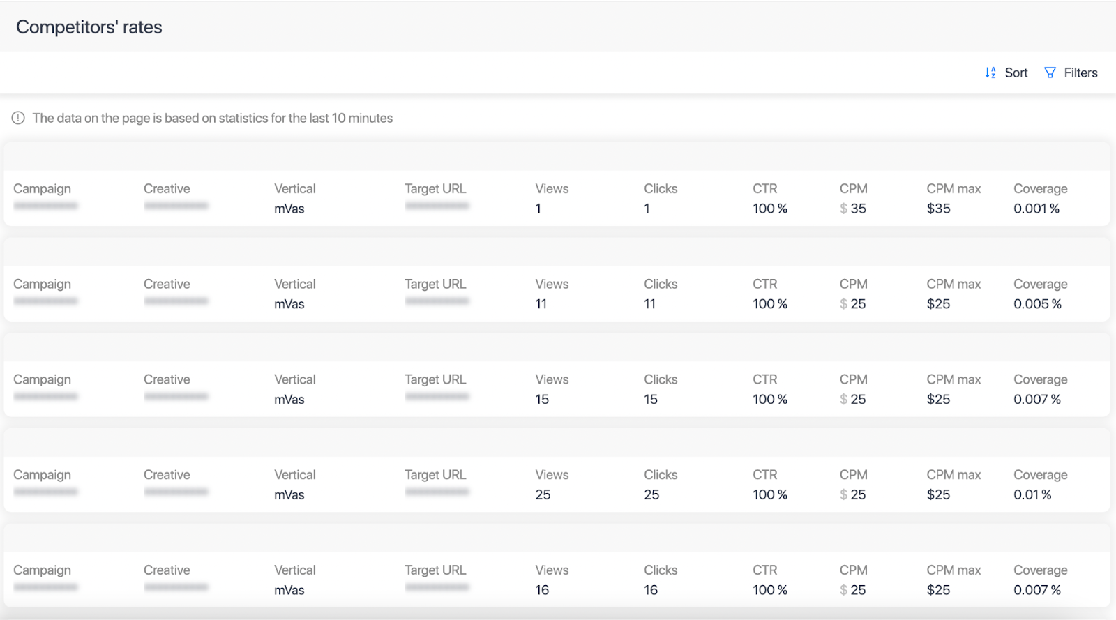Click the info icon beside statistics notice
The image size is (1116, 620).
18,118
